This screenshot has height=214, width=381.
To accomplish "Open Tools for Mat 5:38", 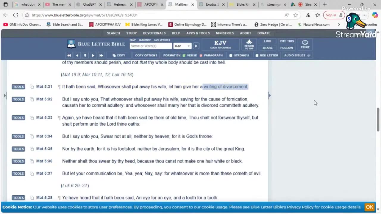I will [18, 198].
